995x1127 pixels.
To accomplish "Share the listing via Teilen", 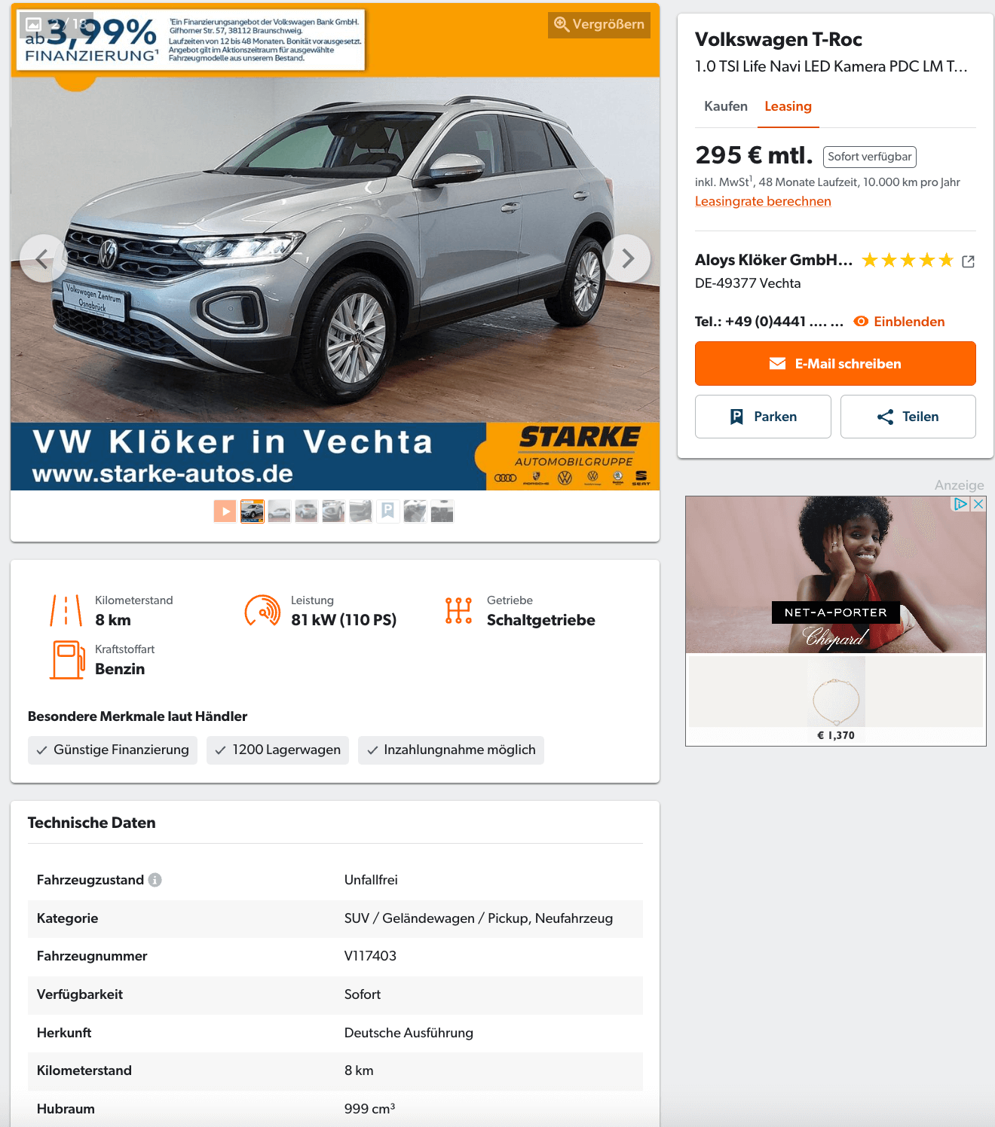I will pyautogui.click(x=908, y=417).
